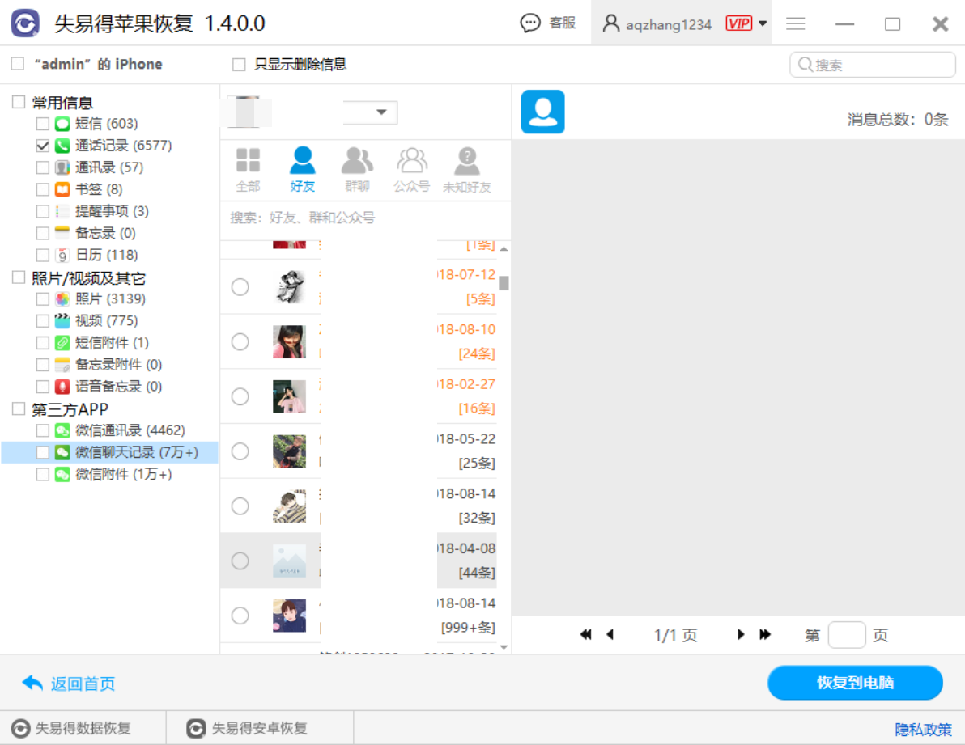Select radio for chat with 24条
This screenshot has height=745, width=965.
click(240, 342)
